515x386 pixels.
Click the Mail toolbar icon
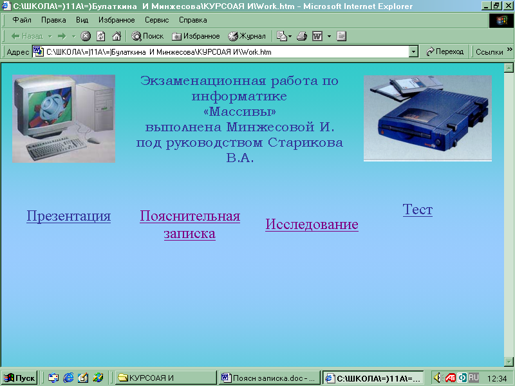coord(282,36)
